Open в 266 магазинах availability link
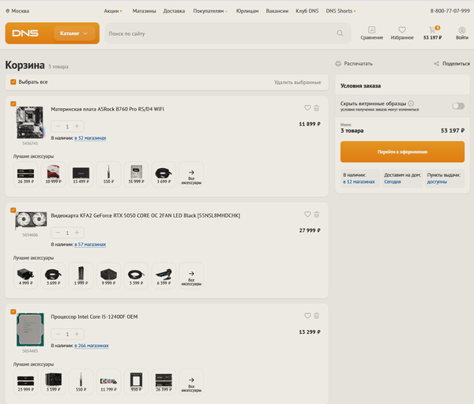Viewport: 474px width, 404px height. click(x=92, y=346)
